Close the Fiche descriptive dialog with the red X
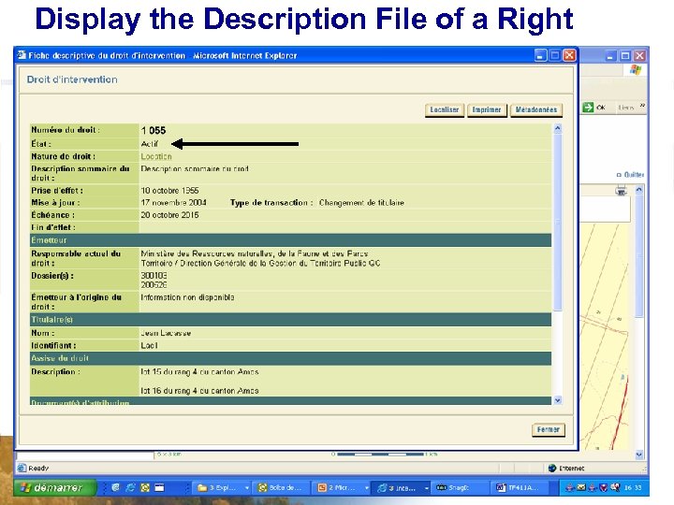674x505 pixels. point(569,55)
